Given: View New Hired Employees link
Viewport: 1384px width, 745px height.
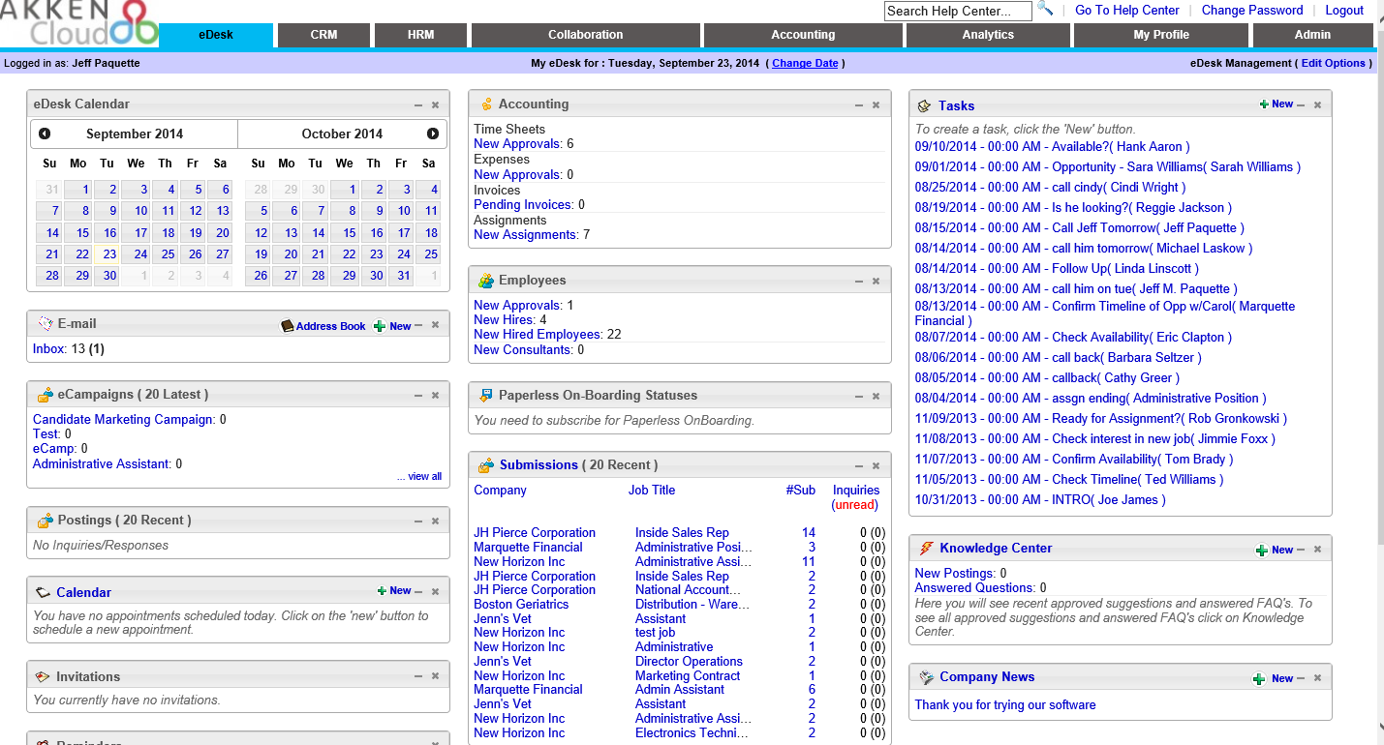Looking at the screenshot, I should coord(538,335).
